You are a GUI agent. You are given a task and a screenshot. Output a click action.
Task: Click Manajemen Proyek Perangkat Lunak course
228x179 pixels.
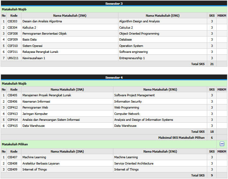[x=47, y=95]
